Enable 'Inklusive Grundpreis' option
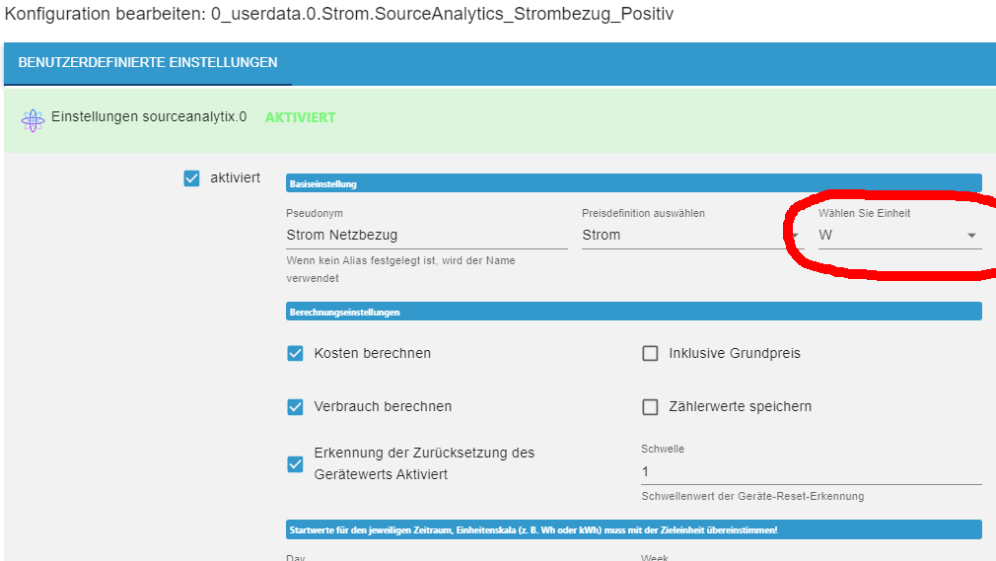The image size is (996, 561). point(650,353)
